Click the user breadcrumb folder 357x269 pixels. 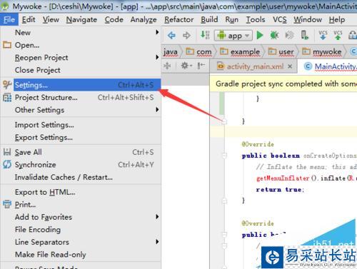281,51
